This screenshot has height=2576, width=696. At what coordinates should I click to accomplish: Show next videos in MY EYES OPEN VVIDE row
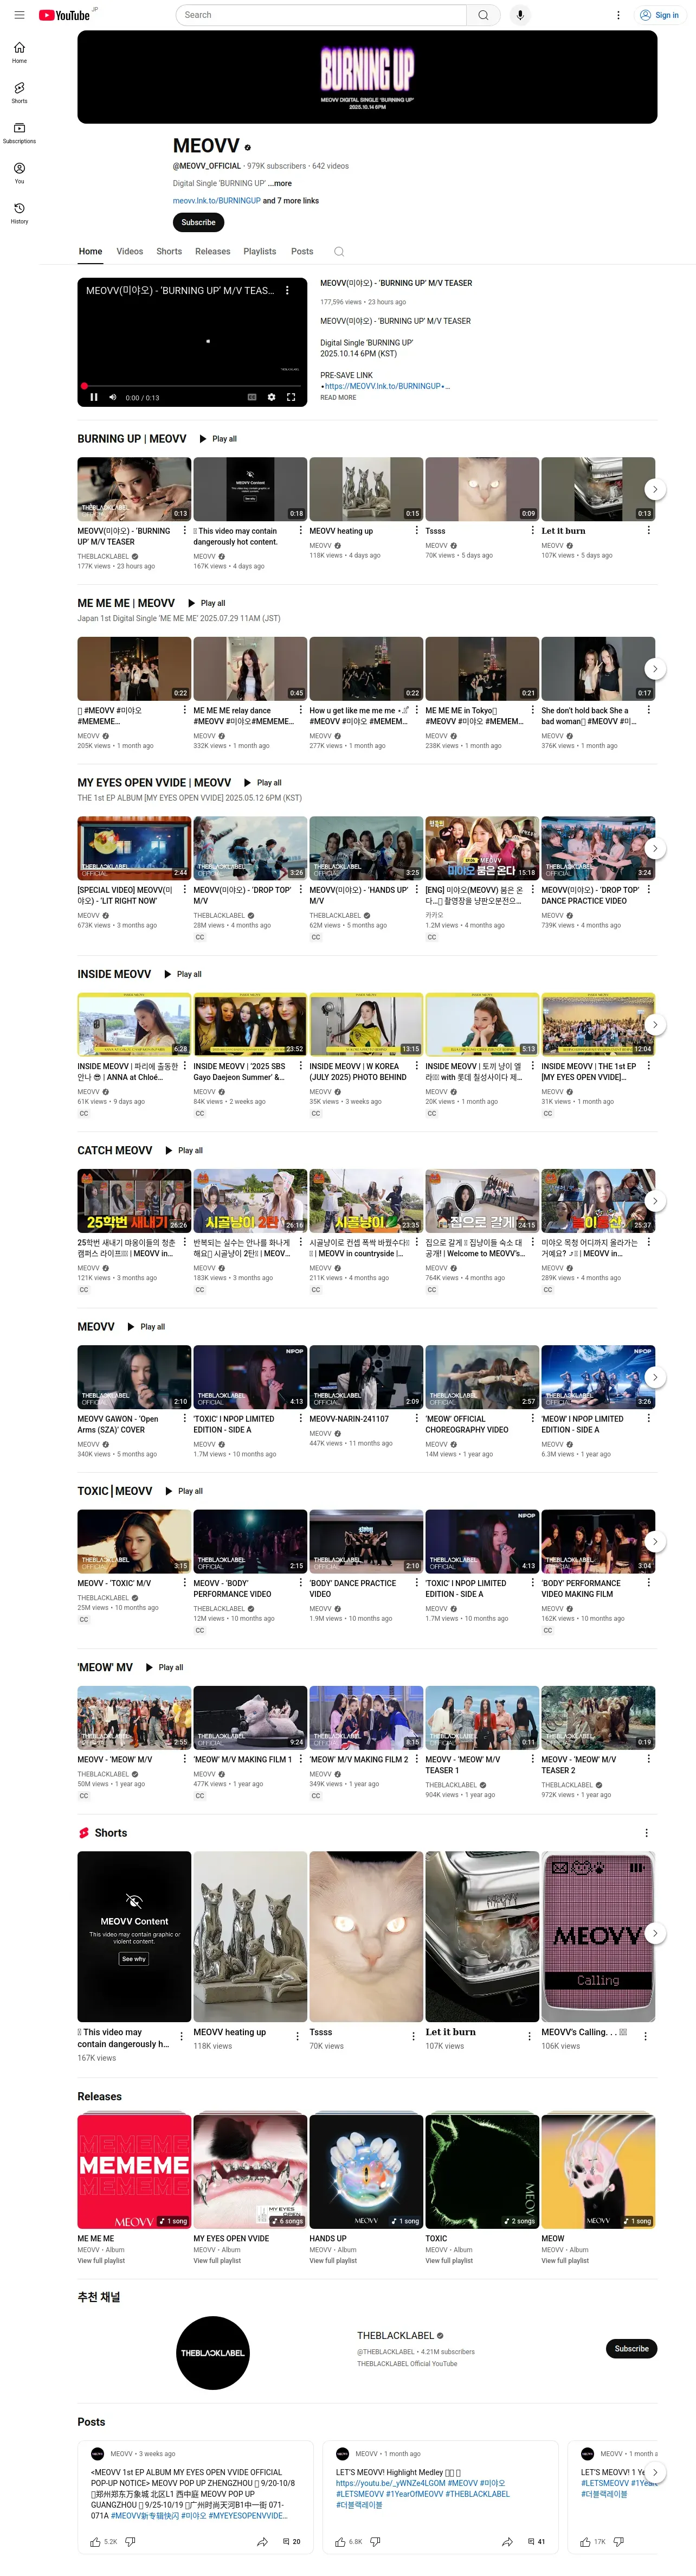coord(654,848)
